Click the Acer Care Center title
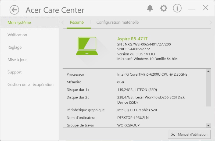215x141 pixels. pyautogui.click(x=55, y=10)
